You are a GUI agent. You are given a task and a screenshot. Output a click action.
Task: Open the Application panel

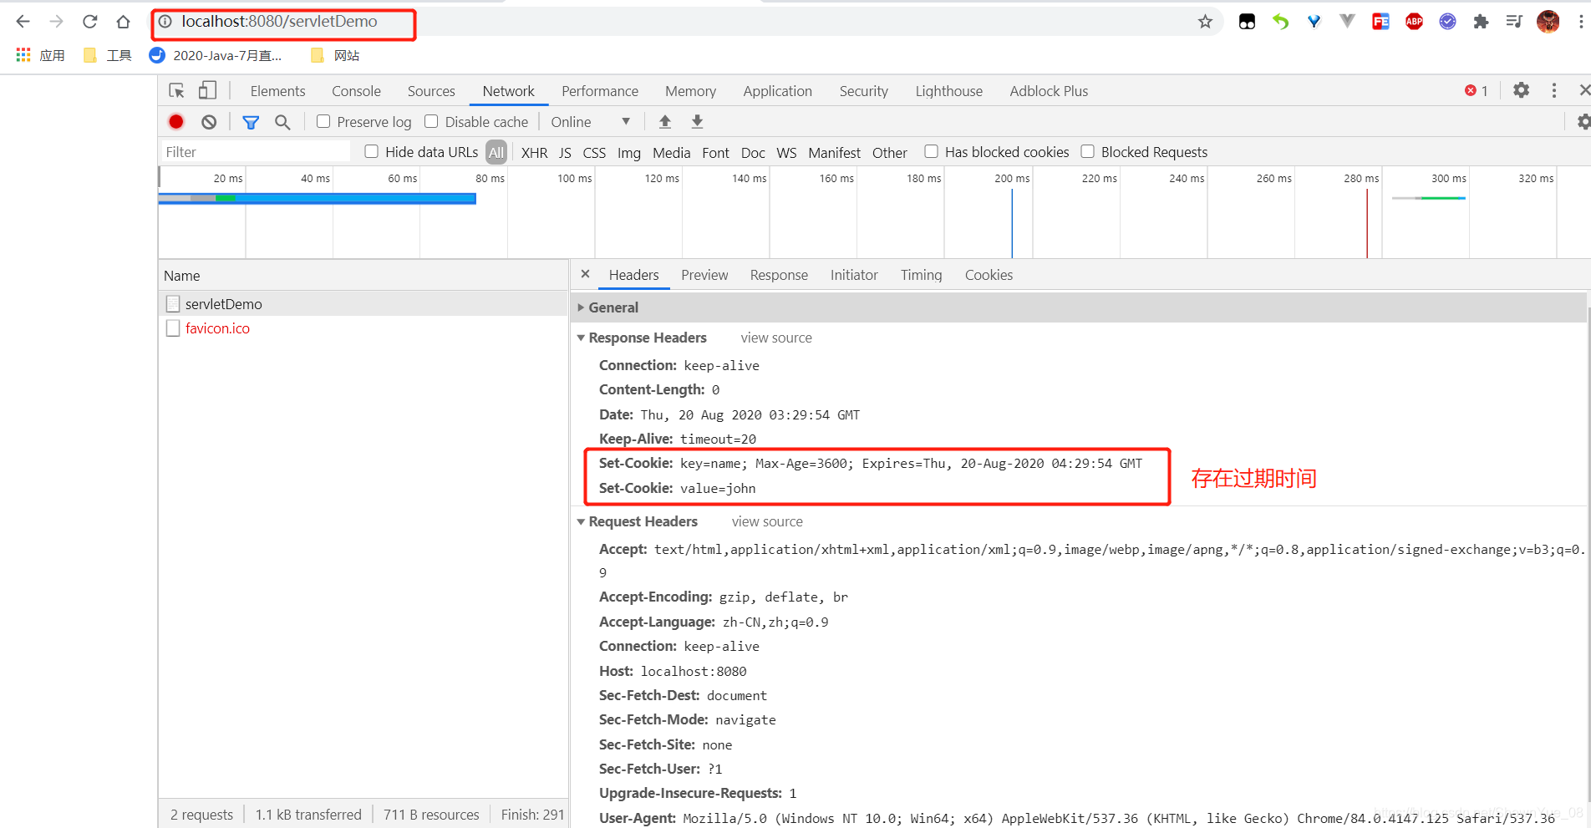(x=778, y=91)
